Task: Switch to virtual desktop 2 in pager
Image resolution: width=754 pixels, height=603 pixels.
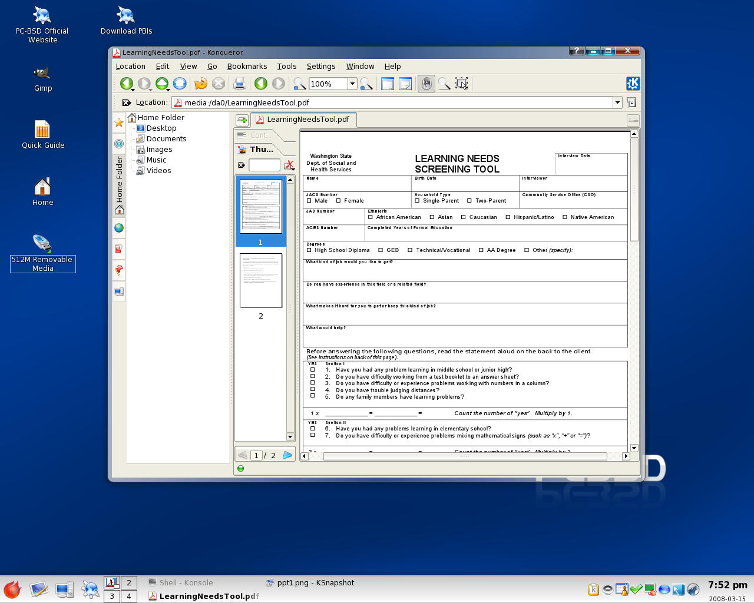Action: pos(129,583)
